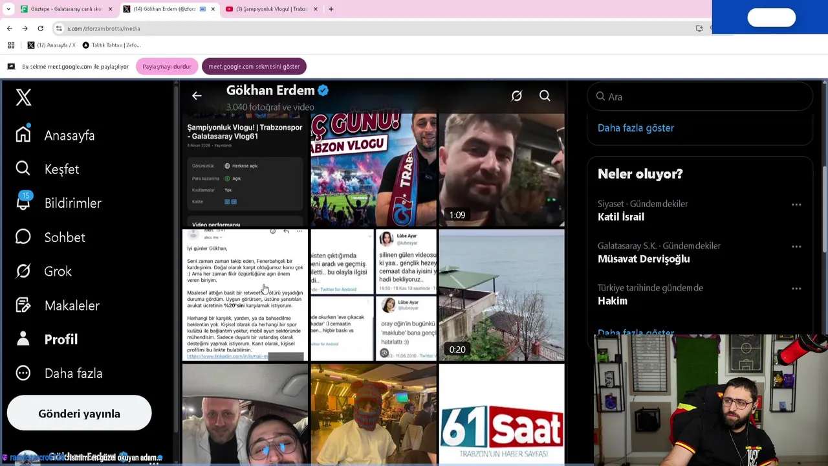Click Gökhan Erdem profile name heading
This screenshot has width=828, height=466.
tap(270, 91)
